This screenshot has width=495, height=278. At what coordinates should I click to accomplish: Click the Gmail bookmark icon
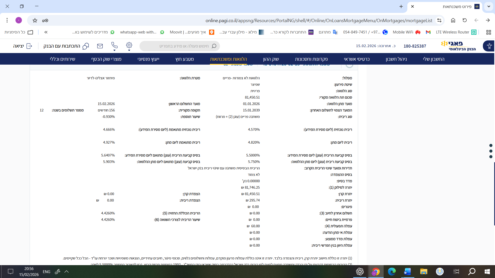(x=428, y=32)
